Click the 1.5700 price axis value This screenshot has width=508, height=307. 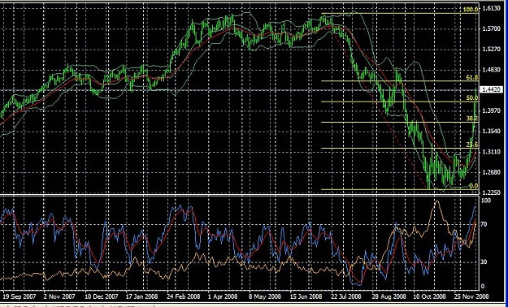[491, 28]
